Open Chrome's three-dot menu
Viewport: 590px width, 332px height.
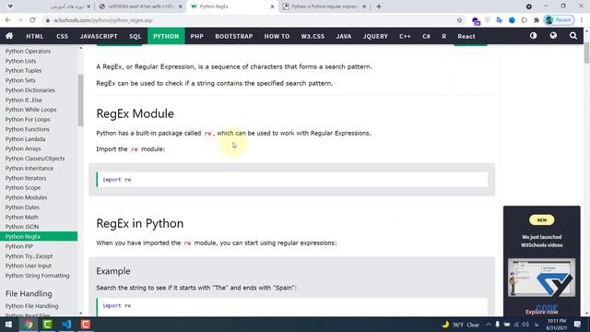point(582,20)
